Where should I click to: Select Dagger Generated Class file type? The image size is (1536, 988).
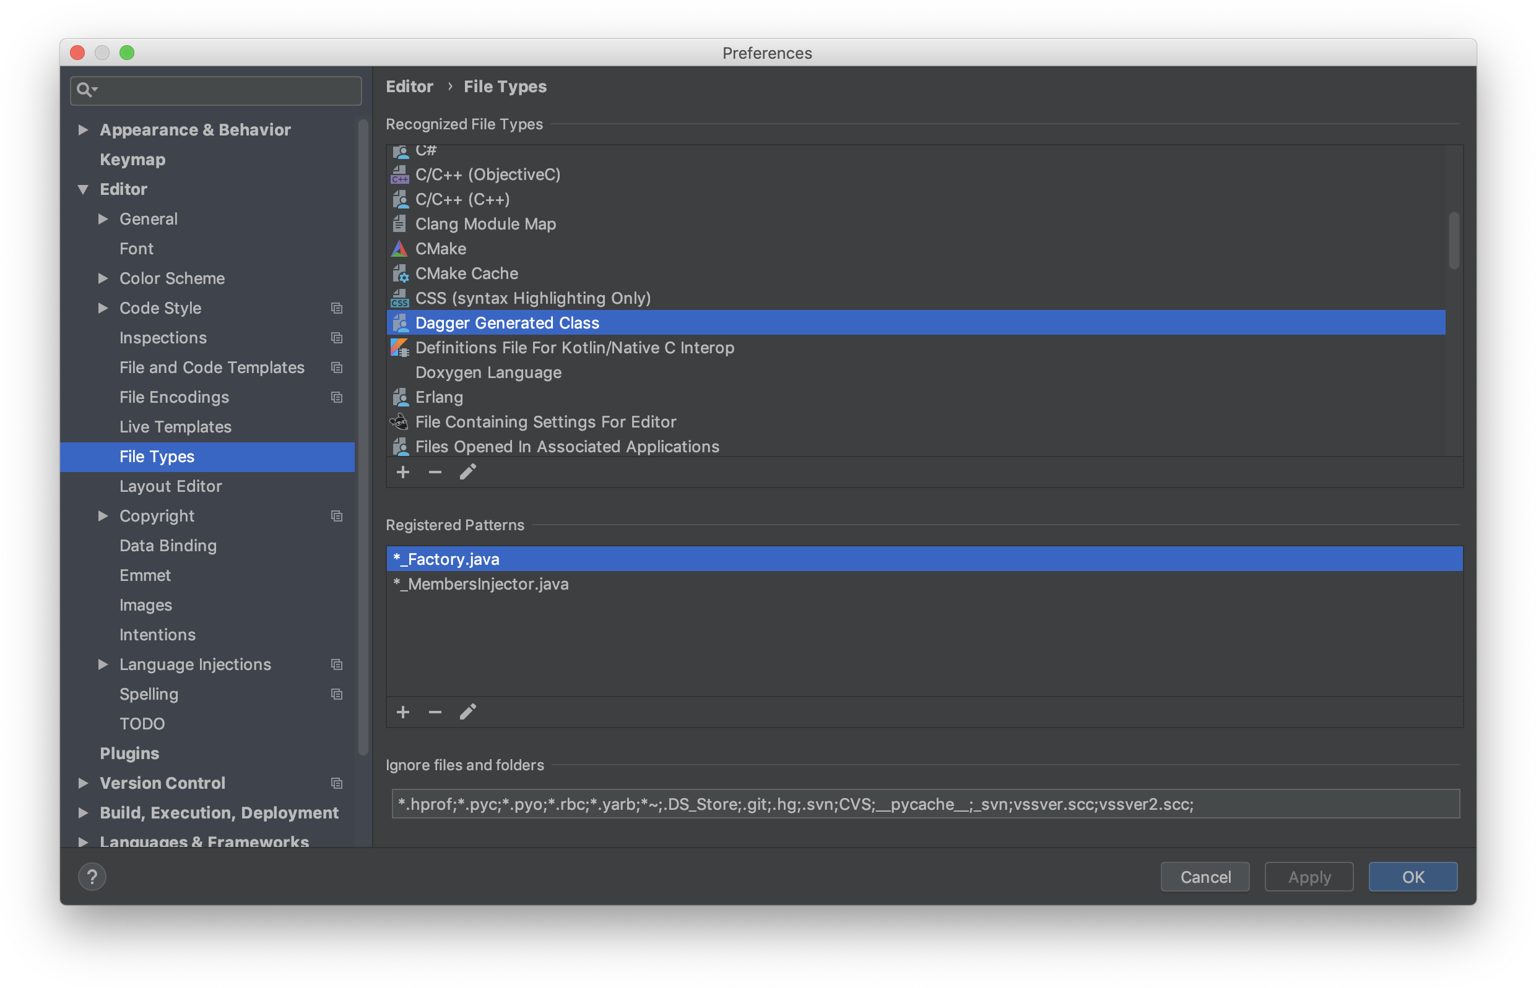click(x=916, y=324)
